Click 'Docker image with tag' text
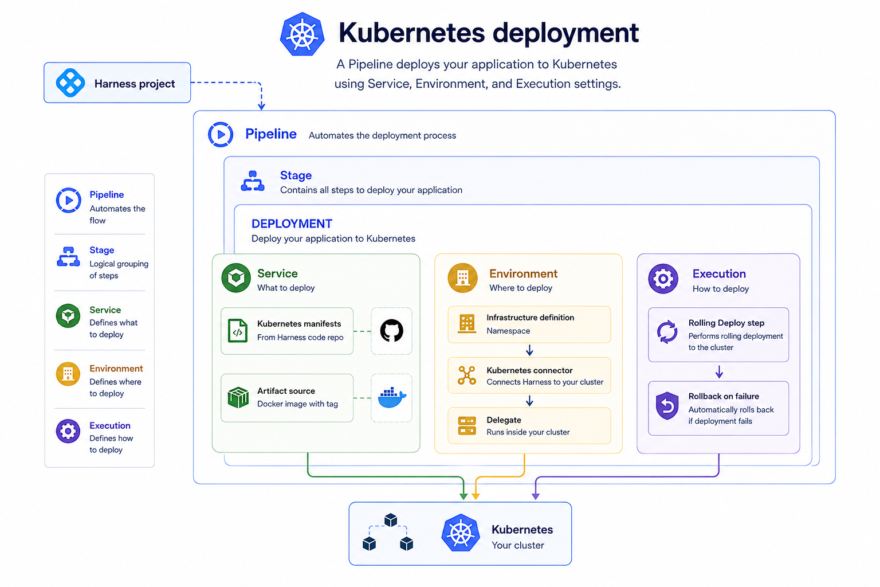This screenshot has width=880, height=587. [297, 404]
